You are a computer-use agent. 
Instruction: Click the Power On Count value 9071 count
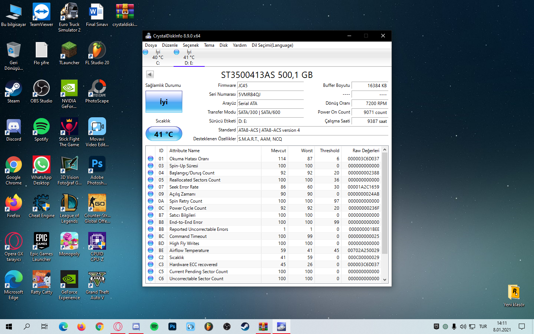[x=370, y=112]
